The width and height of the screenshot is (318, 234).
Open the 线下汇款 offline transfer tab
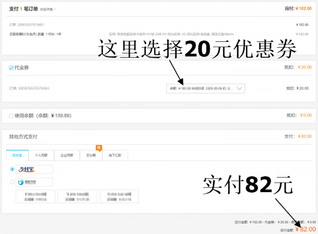click(116, 155)
